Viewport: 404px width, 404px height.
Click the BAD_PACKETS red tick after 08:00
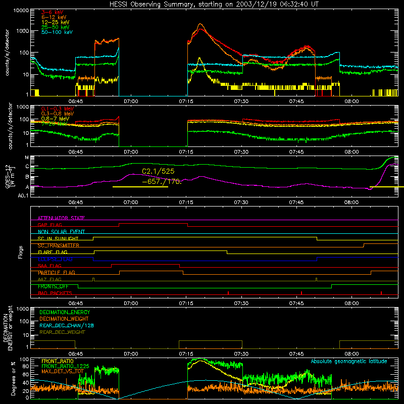pyautogui.click(x=381, y=293)
